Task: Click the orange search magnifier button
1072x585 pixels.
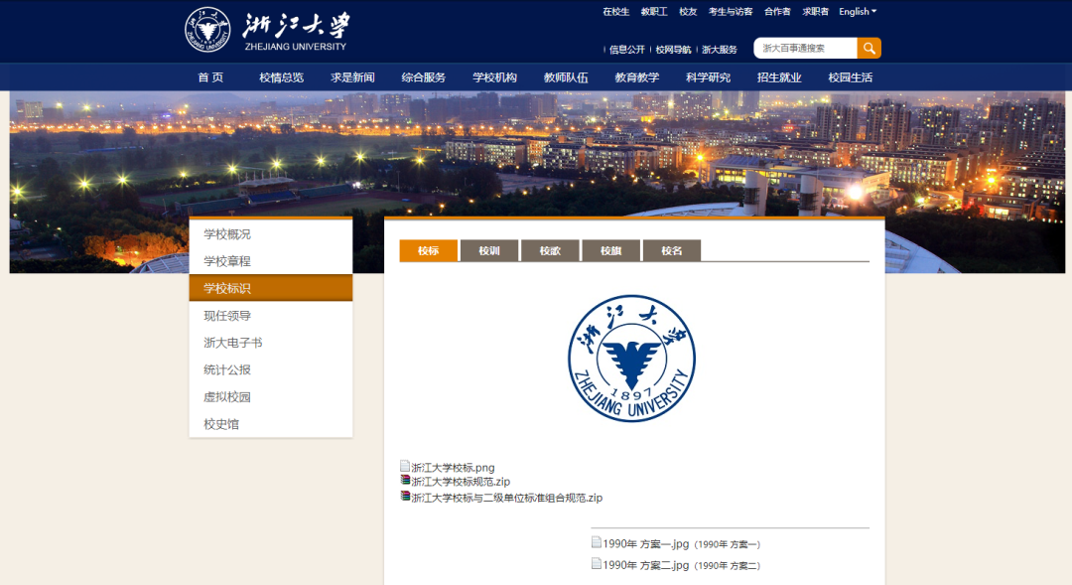Action: tap(869, 48)
